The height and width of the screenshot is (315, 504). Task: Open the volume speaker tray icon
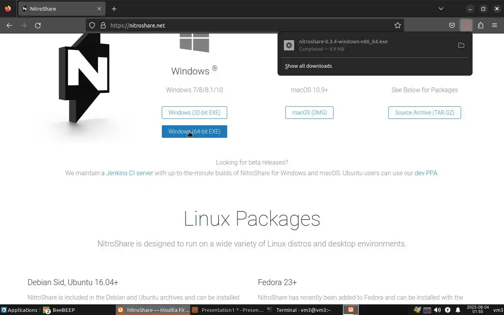(437, 310)
